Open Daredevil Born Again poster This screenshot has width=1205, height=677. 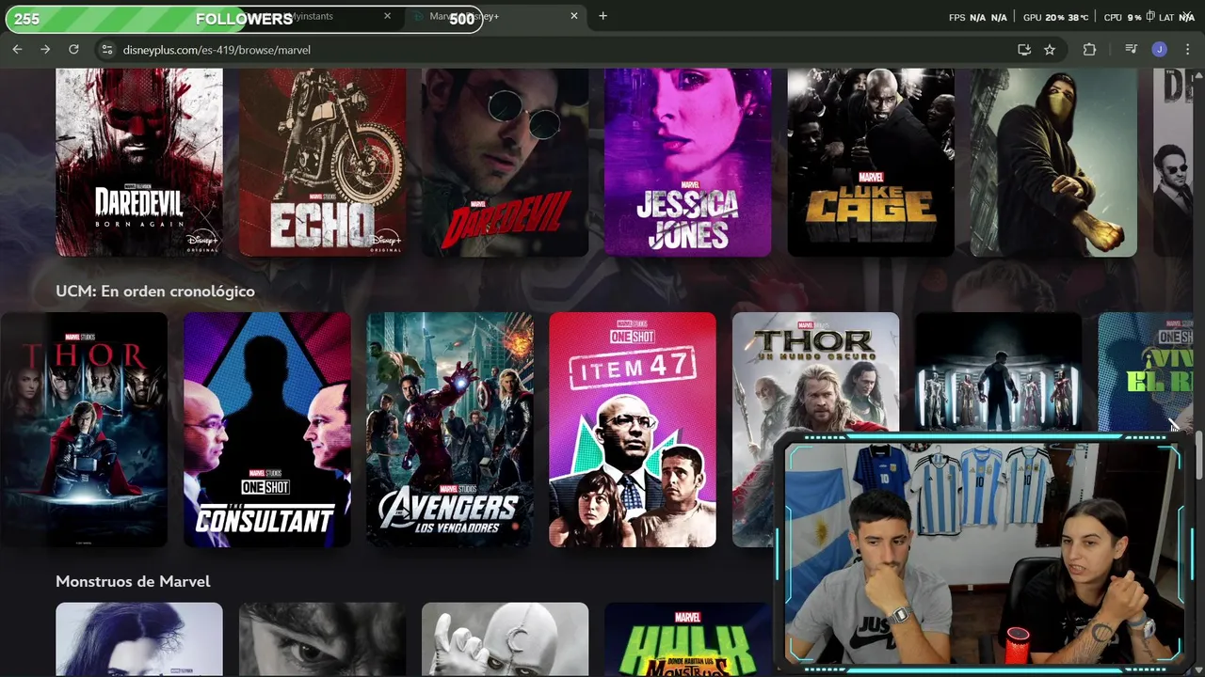tap(139, 162)
